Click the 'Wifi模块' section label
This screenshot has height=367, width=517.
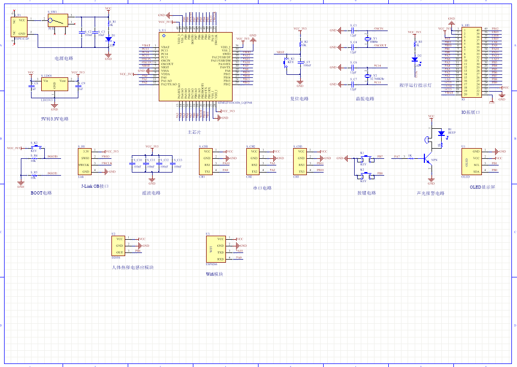(x=214, y=274)
